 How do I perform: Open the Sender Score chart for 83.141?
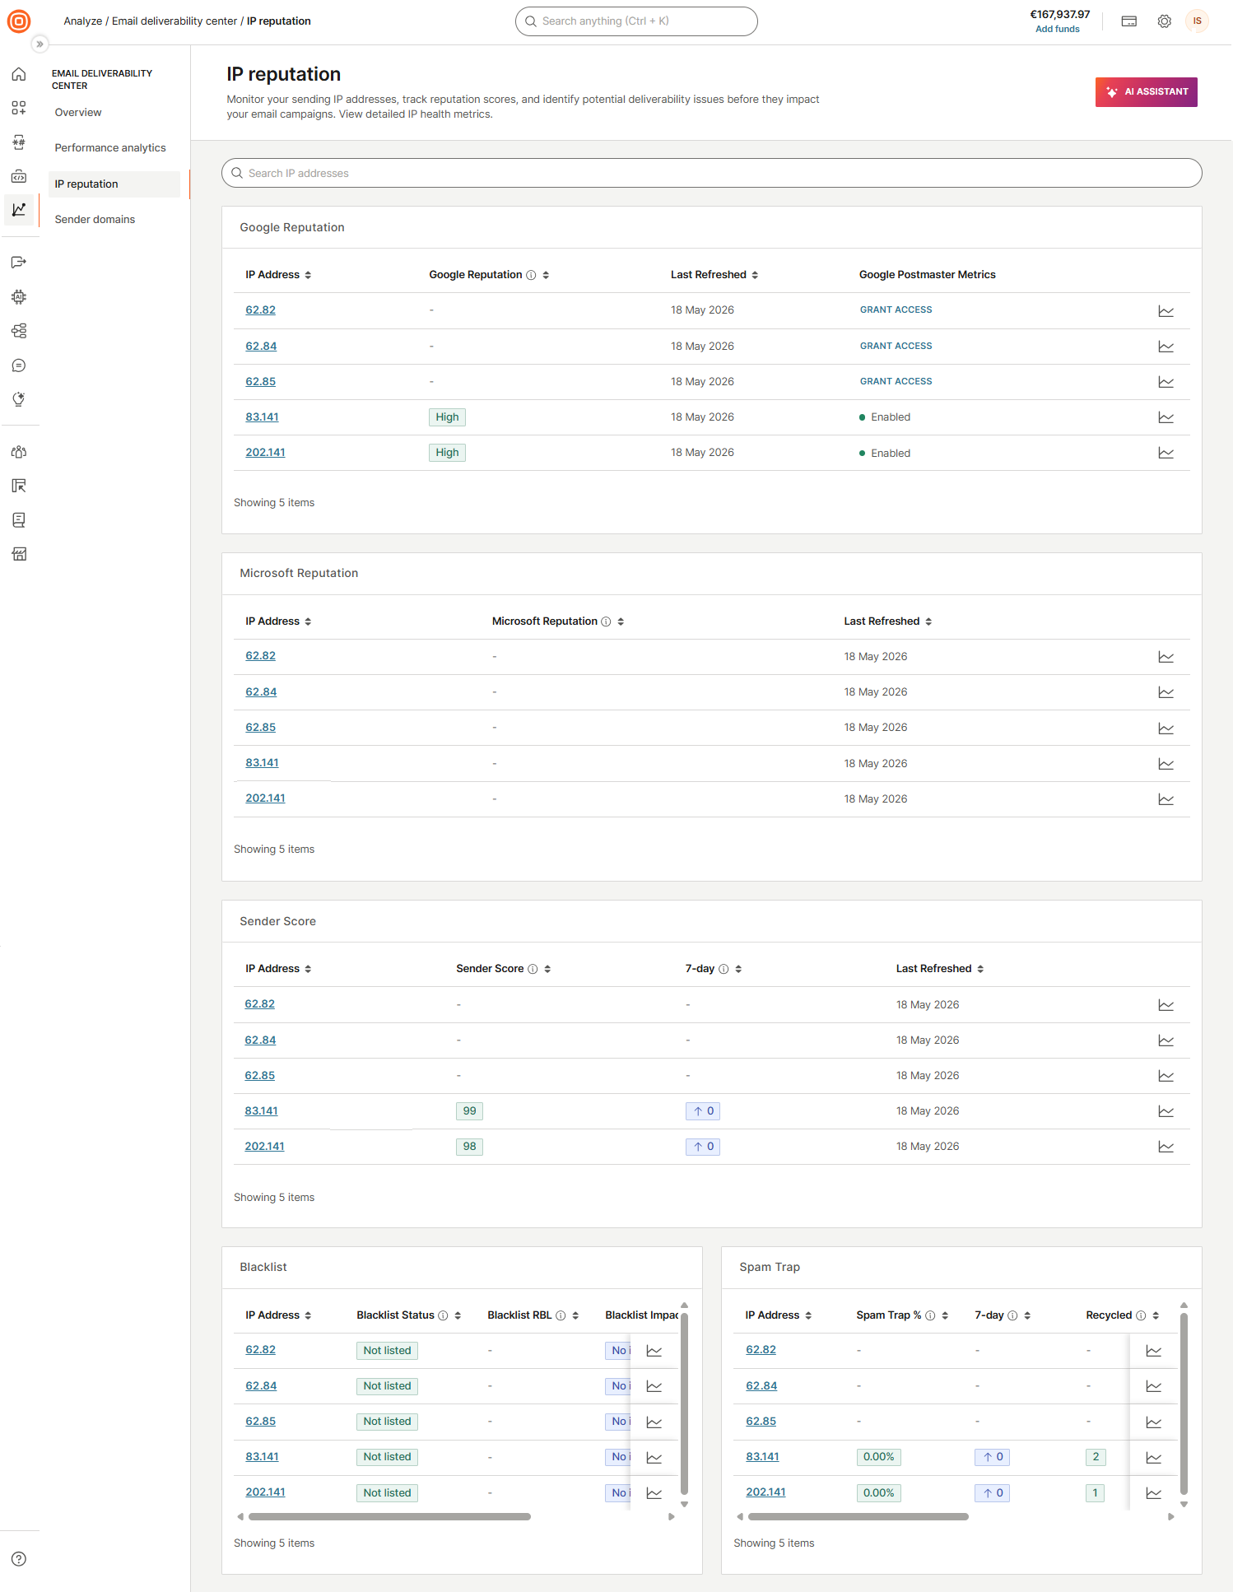(x=1166, y=1111)
